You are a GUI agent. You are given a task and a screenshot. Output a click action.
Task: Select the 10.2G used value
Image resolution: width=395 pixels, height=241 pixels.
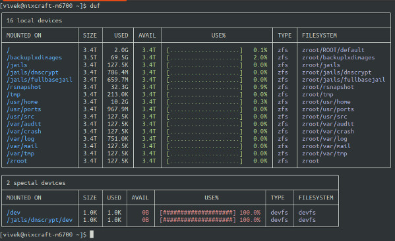(x=119, y=102)
